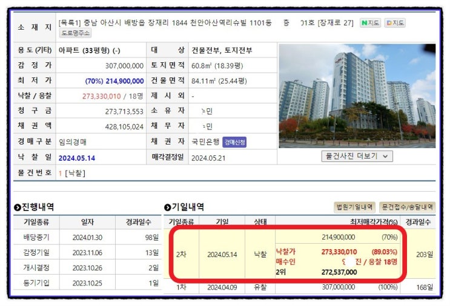
Task: Click the 경매신청 badge beside 국민은행
Action: coord(234,142)
